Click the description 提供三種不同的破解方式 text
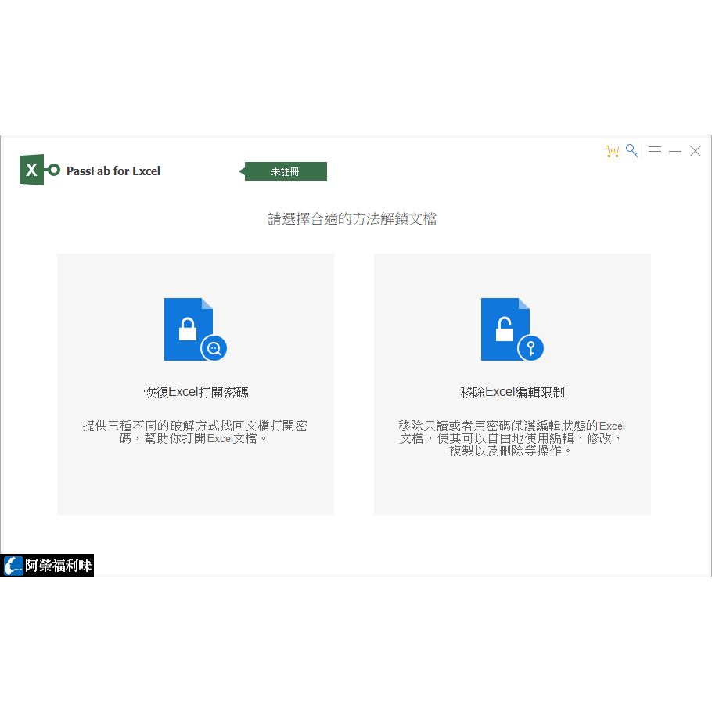Image resolution: width=712 pixels, height=712 pixels. coord(195,432)
